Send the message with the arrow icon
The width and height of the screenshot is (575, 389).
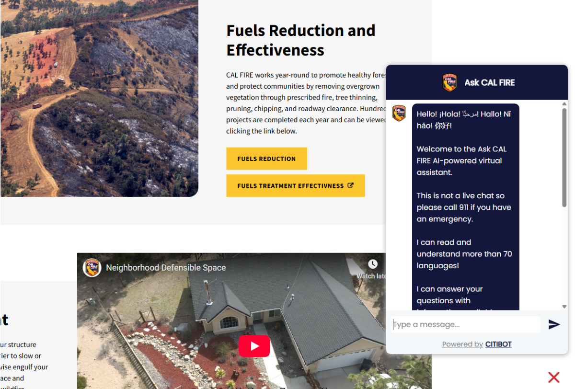point(554,324)
